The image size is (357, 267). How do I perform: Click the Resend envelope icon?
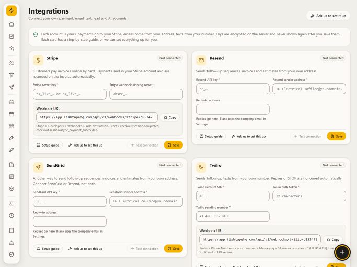tap(201, 60)
